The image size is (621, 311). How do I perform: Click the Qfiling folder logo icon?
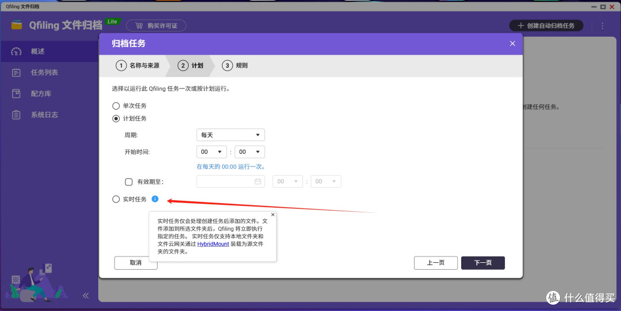pyautogui.click(x=17, y=25)
